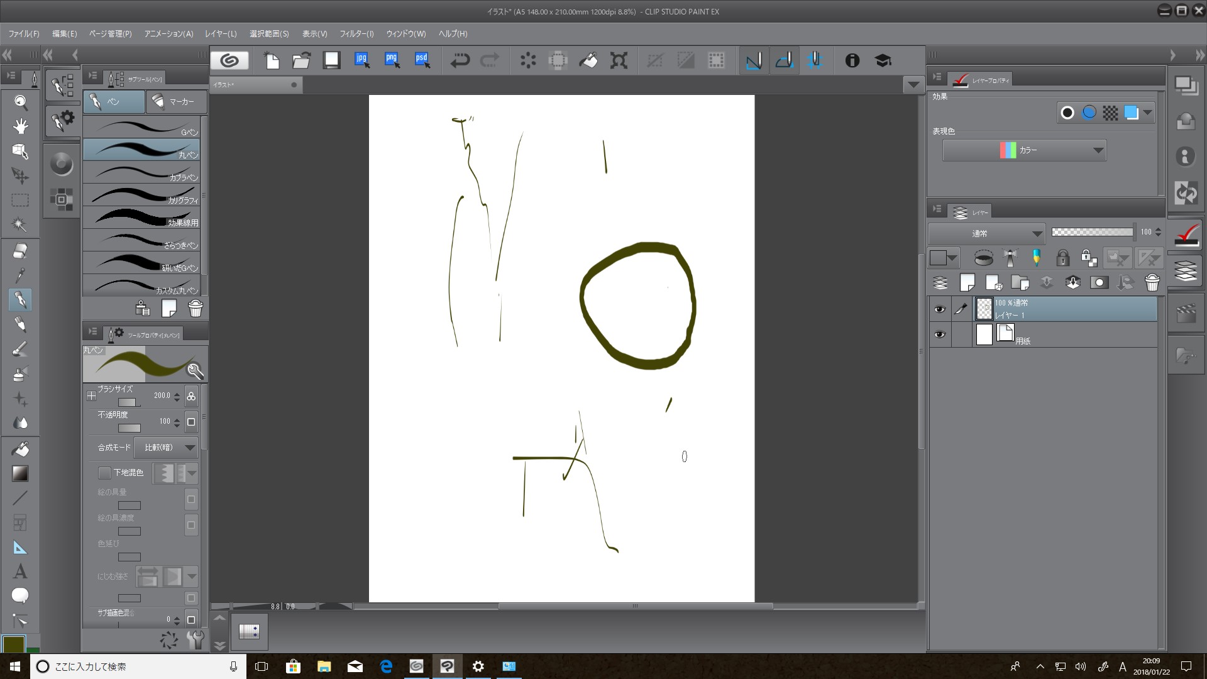Select the Text tool
Viewport: 1207px width, 679px height.
pos(20,571)
